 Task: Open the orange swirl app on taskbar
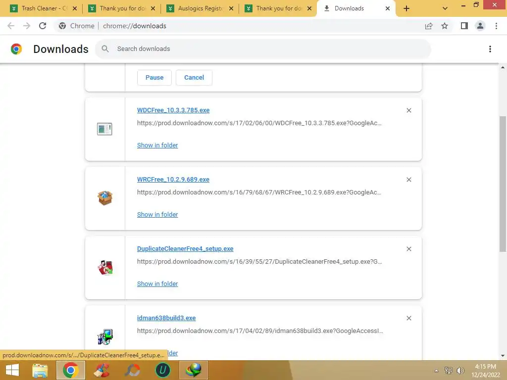click(133, 370)
